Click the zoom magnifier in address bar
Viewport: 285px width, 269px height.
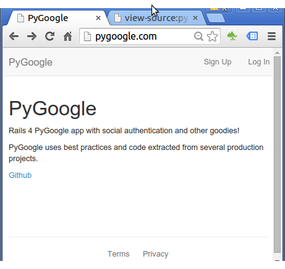click(198, 37)
